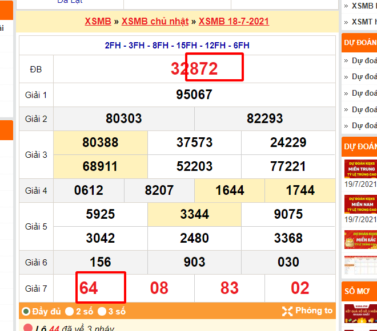Click the top Dự Đoán orange header
The image size is (377, 331).
(360, 42)
